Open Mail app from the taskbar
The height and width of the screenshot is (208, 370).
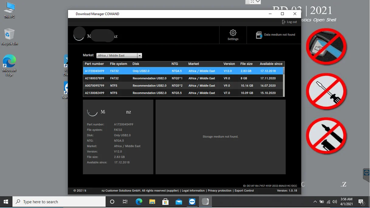click(x=179, y=202)
